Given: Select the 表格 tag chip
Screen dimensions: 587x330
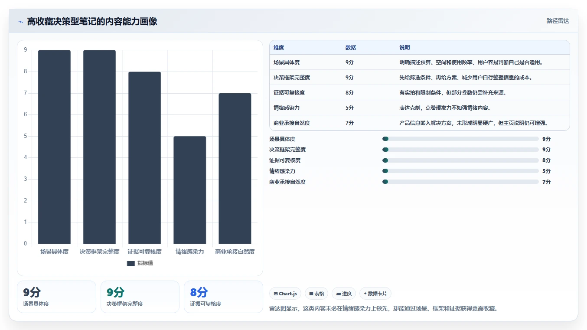Looking at the screenshot, I should (x=316, y=294).
